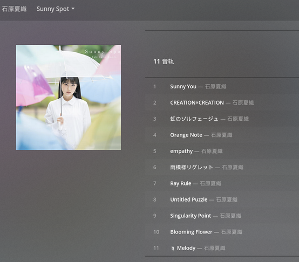Viewport: 299px width, 262px height.
Task: Select the empathy track
Action: [181, 151]
